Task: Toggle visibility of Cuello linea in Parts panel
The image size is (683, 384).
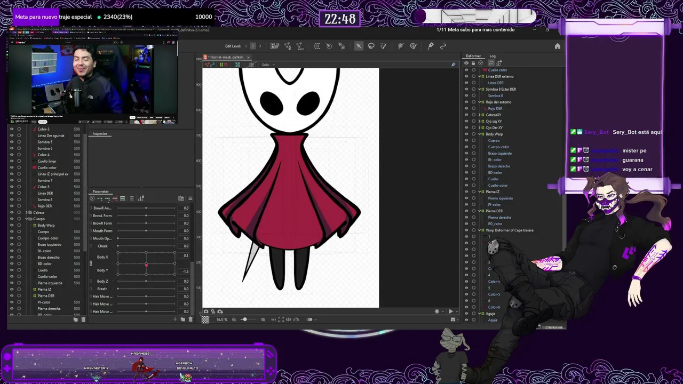Action: [12, 161]
